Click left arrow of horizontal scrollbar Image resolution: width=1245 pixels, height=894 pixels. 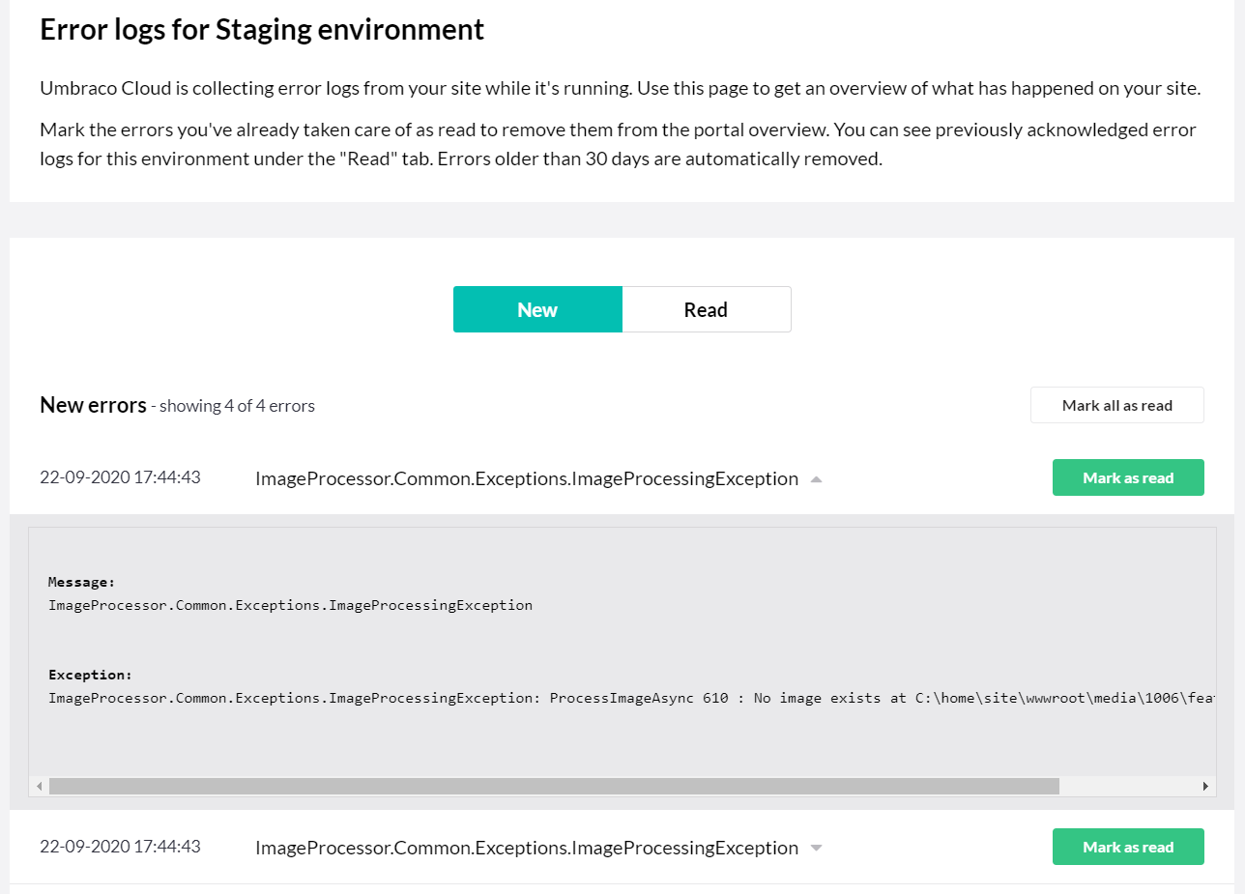click(39, 787)
